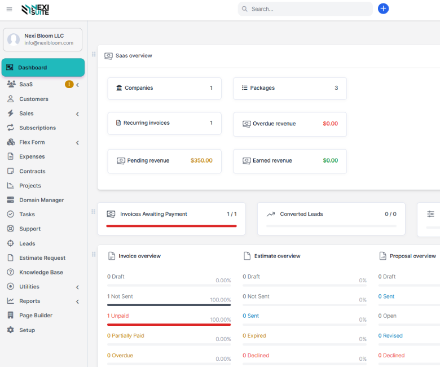Click the Knowledge Base question-mark icon

click(10, 272)
